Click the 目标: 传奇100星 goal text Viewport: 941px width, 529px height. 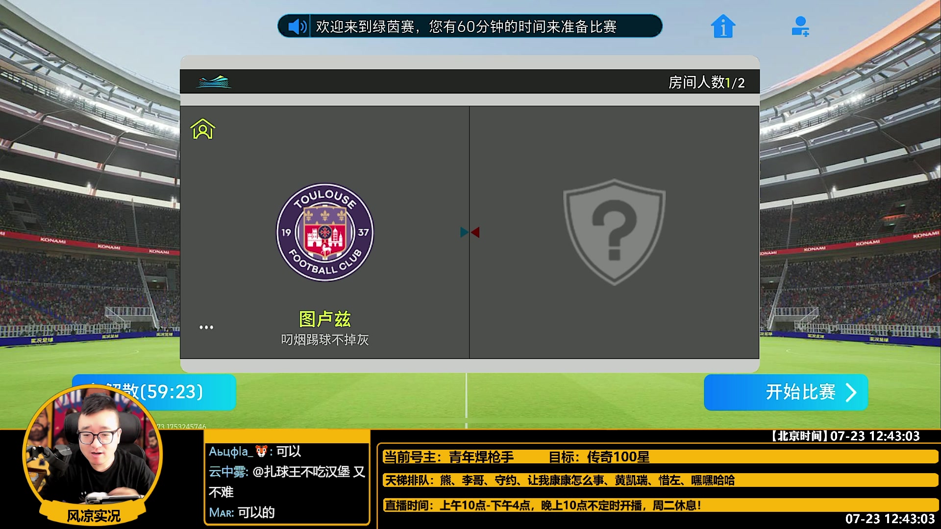[x=599, y=457]
